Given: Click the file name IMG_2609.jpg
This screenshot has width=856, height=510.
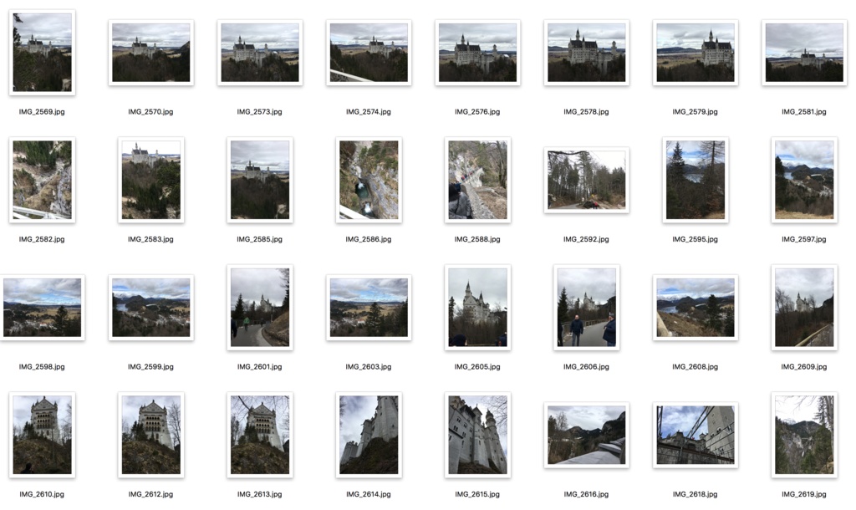Looking at the screenshot, I should [804, 366].
